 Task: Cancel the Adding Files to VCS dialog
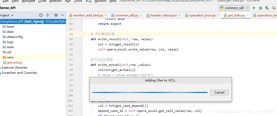tap(219, 92)
